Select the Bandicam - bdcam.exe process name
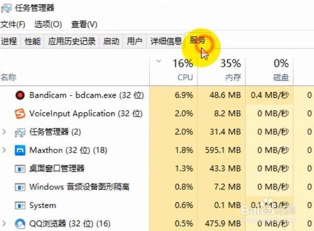 [87, 95]
